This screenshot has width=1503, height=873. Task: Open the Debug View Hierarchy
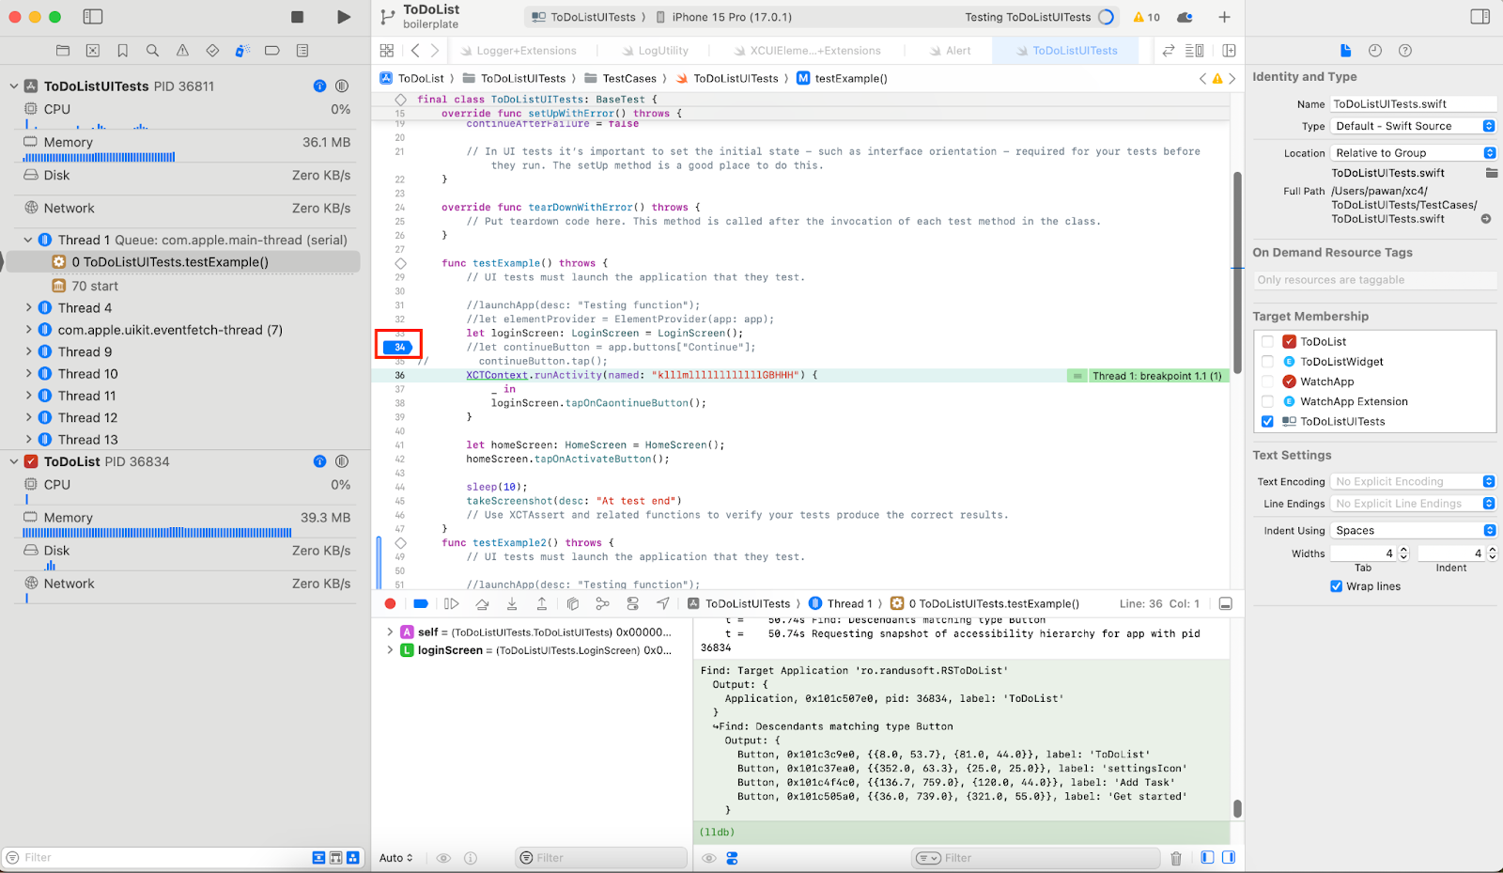point(573,604)
